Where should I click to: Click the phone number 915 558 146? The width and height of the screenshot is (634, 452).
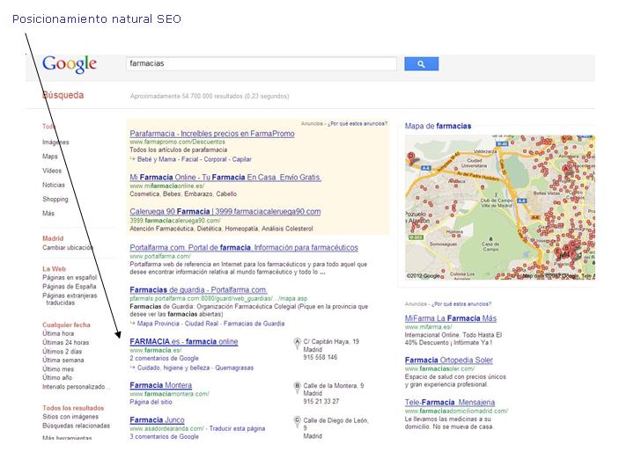321,358
